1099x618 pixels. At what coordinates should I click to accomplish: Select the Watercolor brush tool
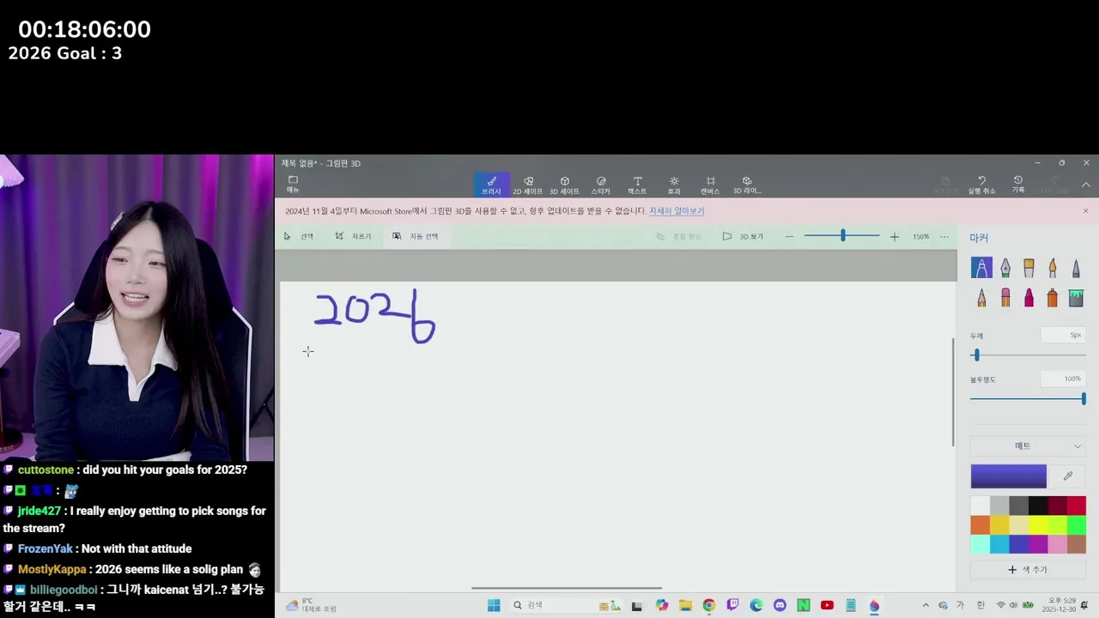click(x=1053, y=268)
